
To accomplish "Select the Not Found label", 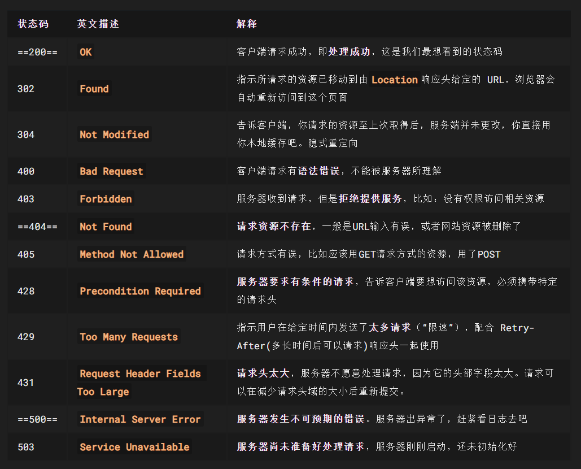I will click(106, 227).
